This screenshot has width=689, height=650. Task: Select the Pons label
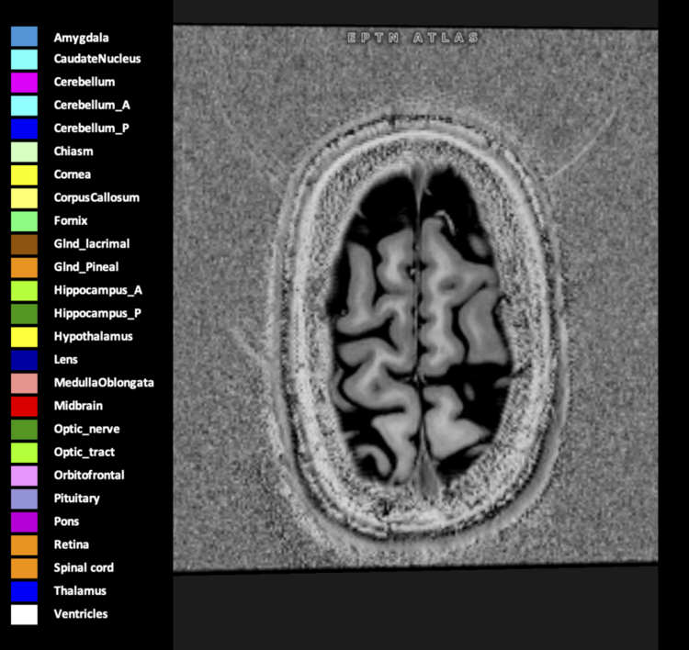(66, 521)
